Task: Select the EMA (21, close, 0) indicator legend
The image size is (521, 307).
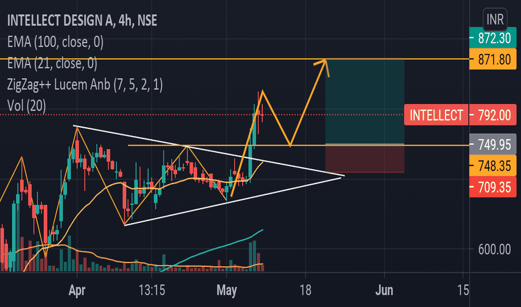Action: 52,64
